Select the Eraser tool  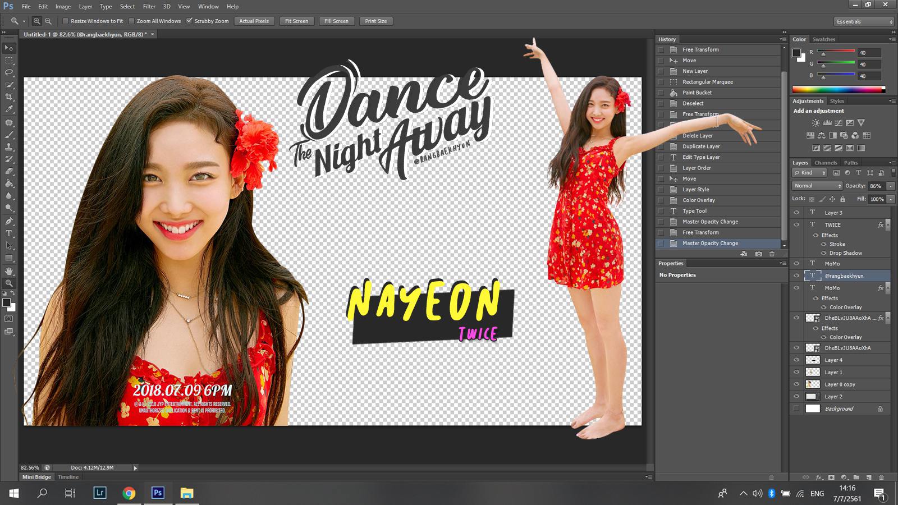[x=9, y=171]
